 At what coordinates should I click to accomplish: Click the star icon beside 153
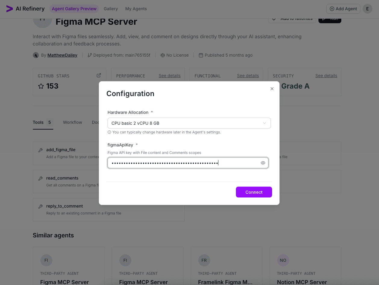click(41, 86)
